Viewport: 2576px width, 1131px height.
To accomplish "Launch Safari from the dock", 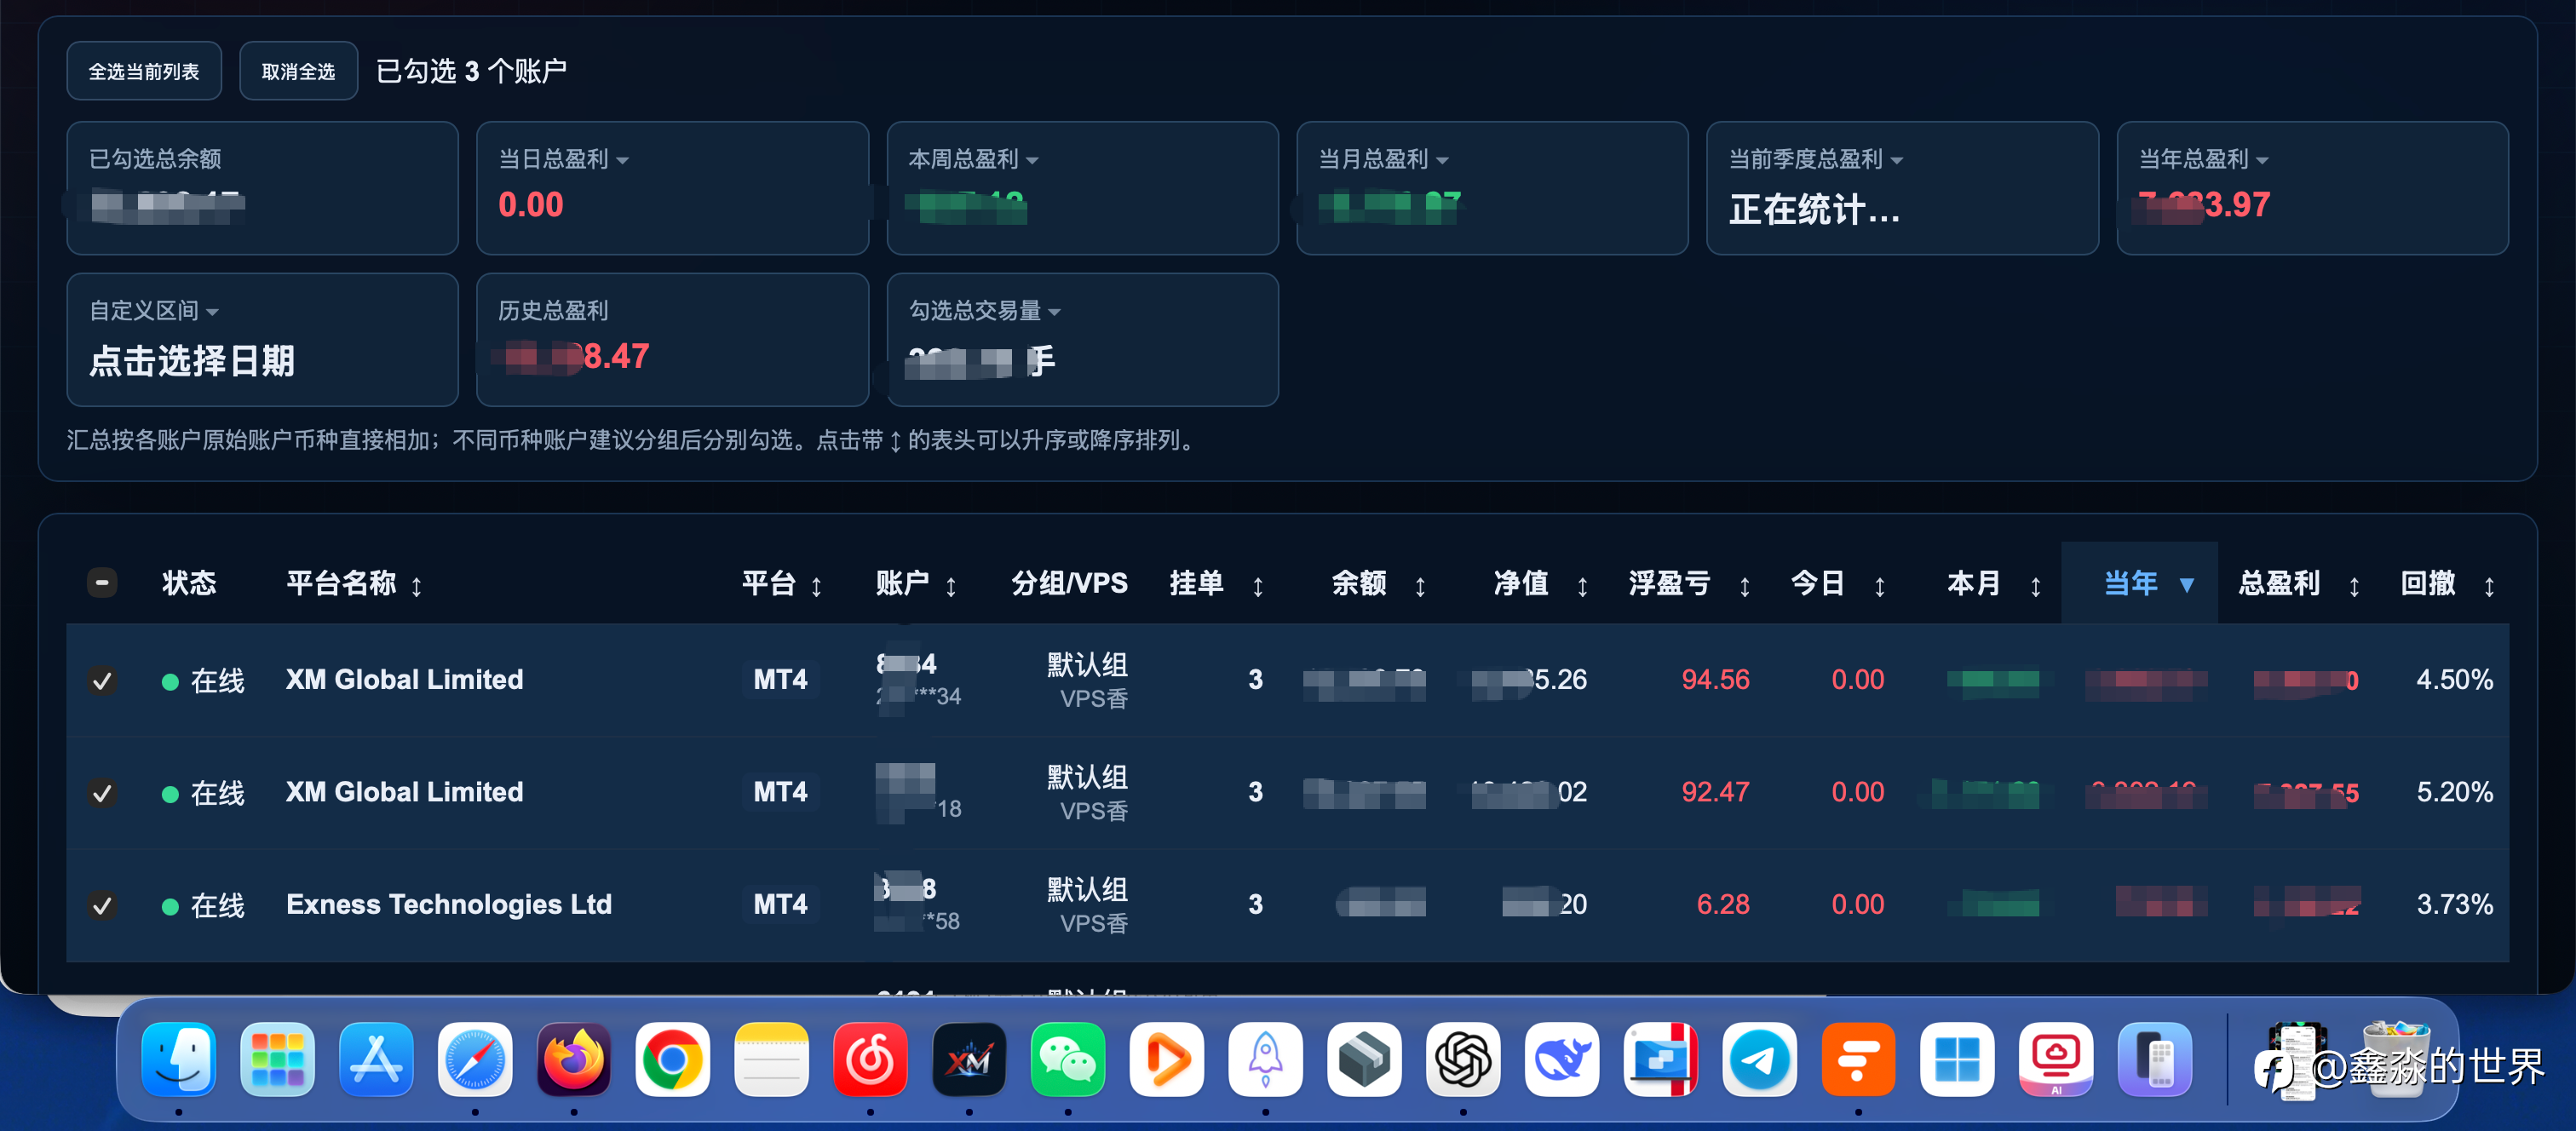I will 475,1059.
